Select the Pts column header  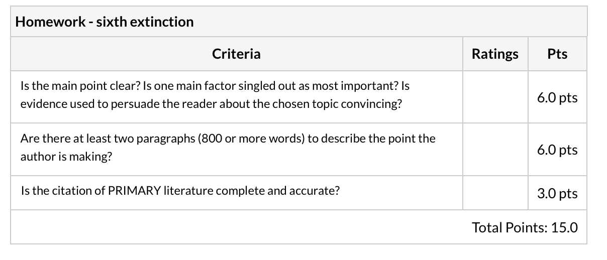(x=557, y=54)
